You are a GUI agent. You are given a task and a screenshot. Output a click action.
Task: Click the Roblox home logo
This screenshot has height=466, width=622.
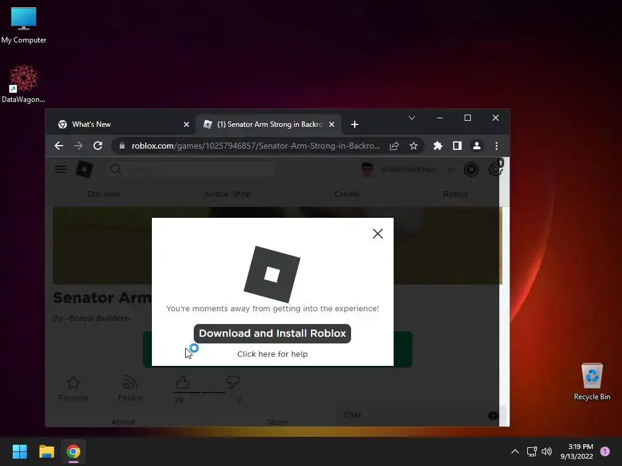84,170
